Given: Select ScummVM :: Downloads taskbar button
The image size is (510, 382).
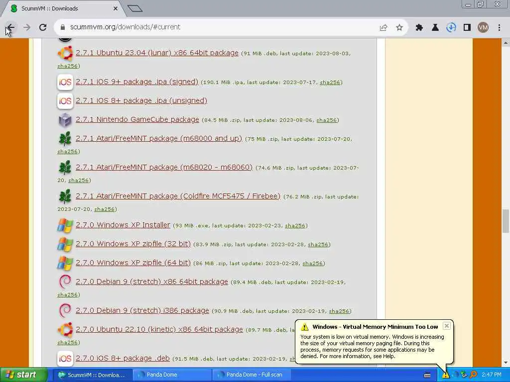Looking at the screenshot, I should (x=92, y=375).
